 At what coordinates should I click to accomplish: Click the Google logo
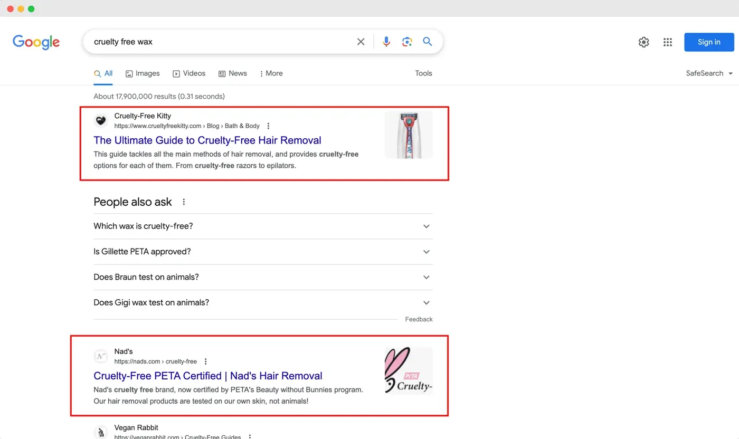point(36,42)
